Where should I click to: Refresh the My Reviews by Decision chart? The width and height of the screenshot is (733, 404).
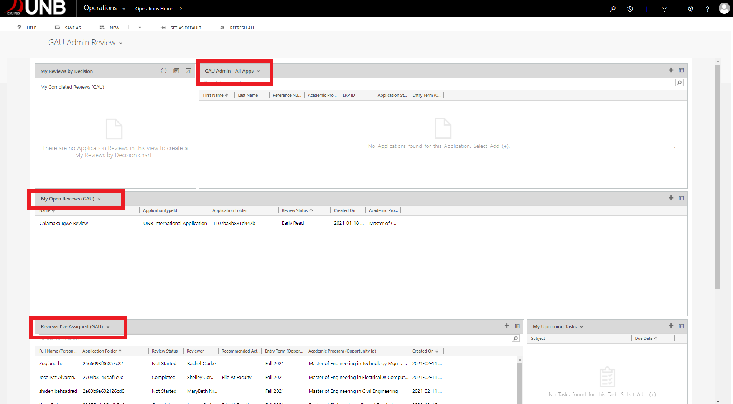point(164,71)
